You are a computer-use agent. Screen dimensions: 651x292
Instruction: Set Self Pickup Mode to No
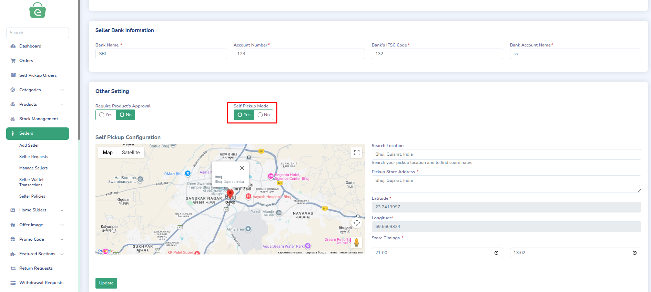click(x=264, y=115)
